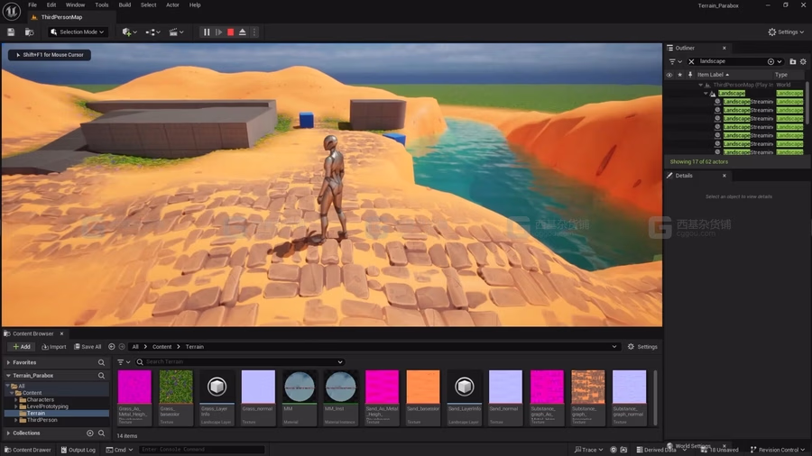Image resolution: width=812 pixels, height=456 pixels.
Task: Click the Content breadcrumb path segment
Action: tap(161, 347)
